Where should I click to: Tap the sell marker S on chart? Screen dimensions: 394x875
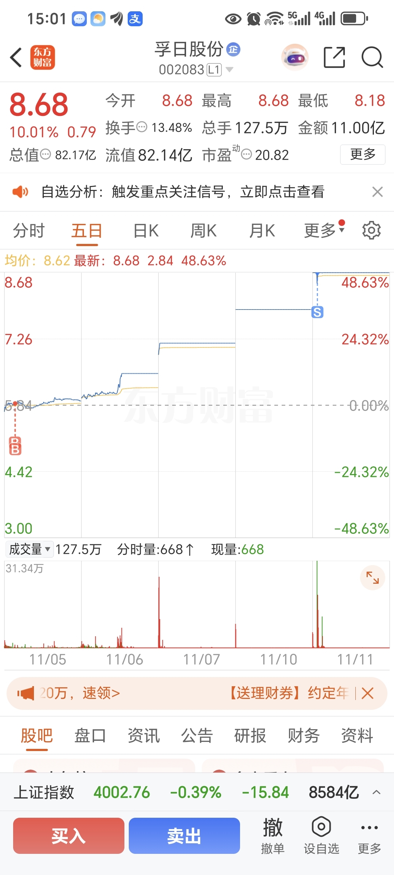pyautogui.click(x=317, y=312)
